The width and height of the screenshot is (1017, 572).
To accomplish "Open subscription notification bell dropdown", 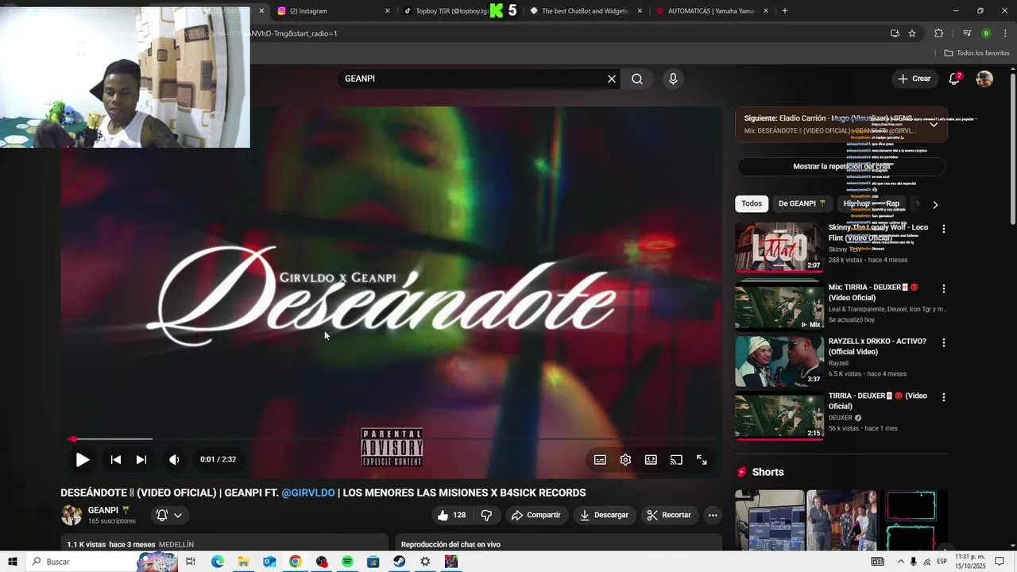I will (x=169, y=515).
